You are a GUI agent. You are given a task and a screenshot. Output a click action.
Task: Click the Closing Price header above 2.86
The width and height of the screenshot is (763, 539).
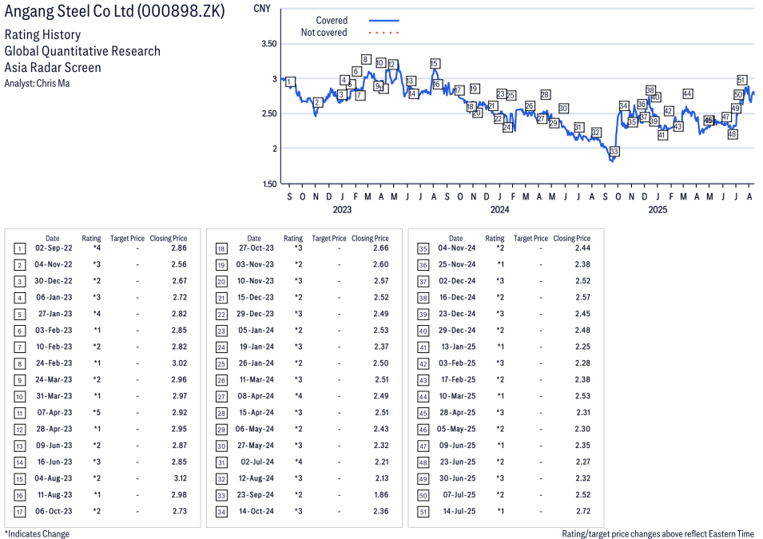point(169,239)
